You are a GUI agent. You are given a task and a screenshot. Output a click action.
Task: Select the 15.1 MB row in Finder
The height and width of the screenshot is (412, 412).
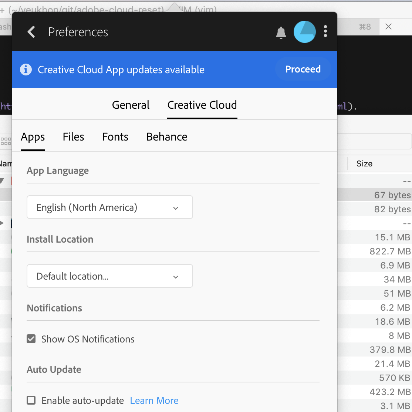pos(375,237)
